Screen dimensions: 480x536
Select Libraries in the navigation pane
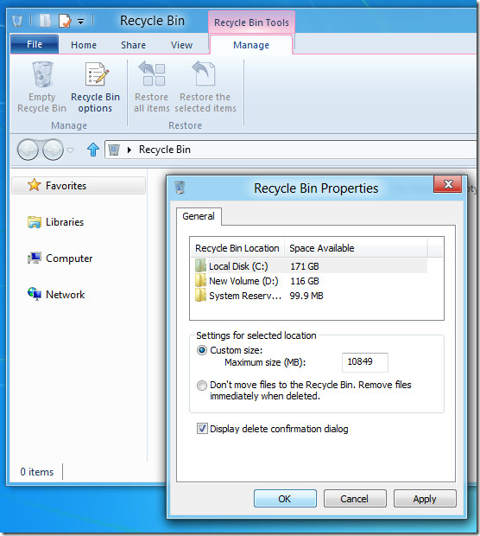[65, 222]
